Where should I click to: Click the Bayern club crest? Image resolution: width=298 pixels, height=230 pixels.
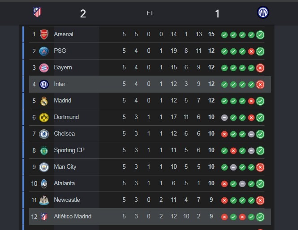[x=44, y=68]
